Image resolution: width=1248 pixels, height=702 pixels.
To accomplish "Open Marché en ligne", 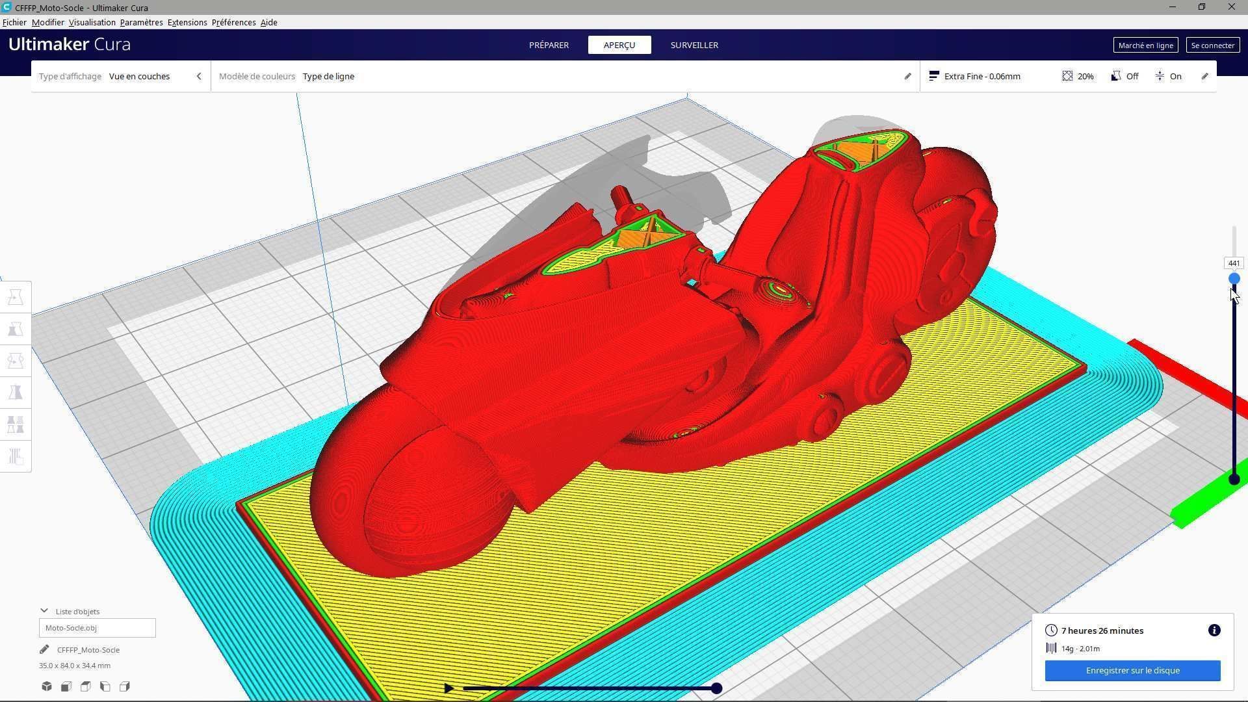I will click(1145, 45).
